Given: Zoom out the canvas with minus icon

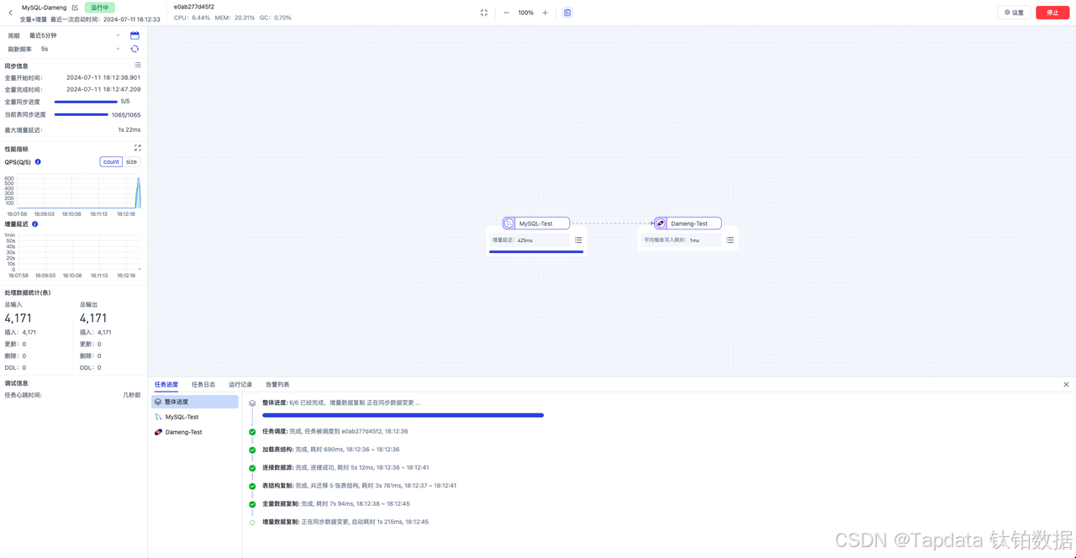Looking at the screenshot, I should [506, 13].
